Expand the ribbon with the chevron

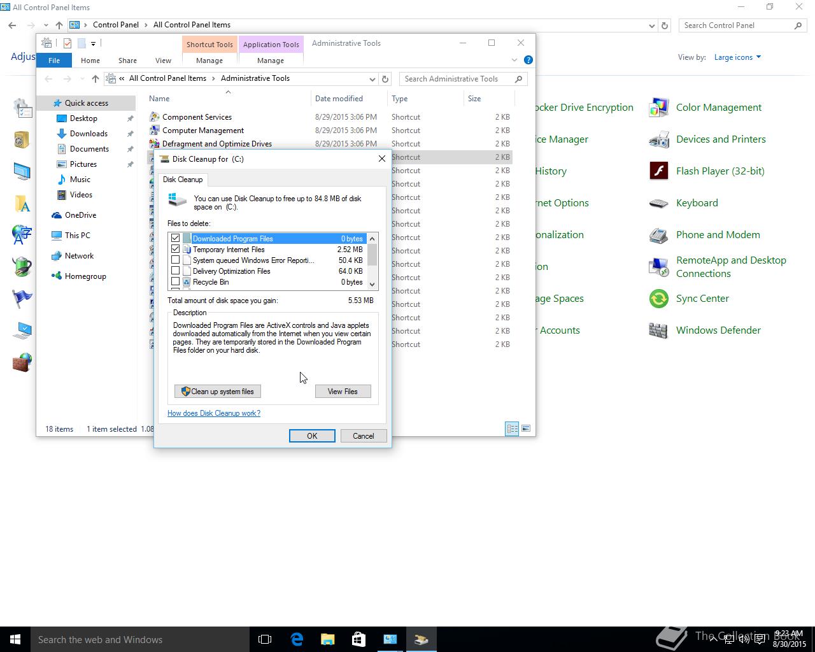point(514,60)
